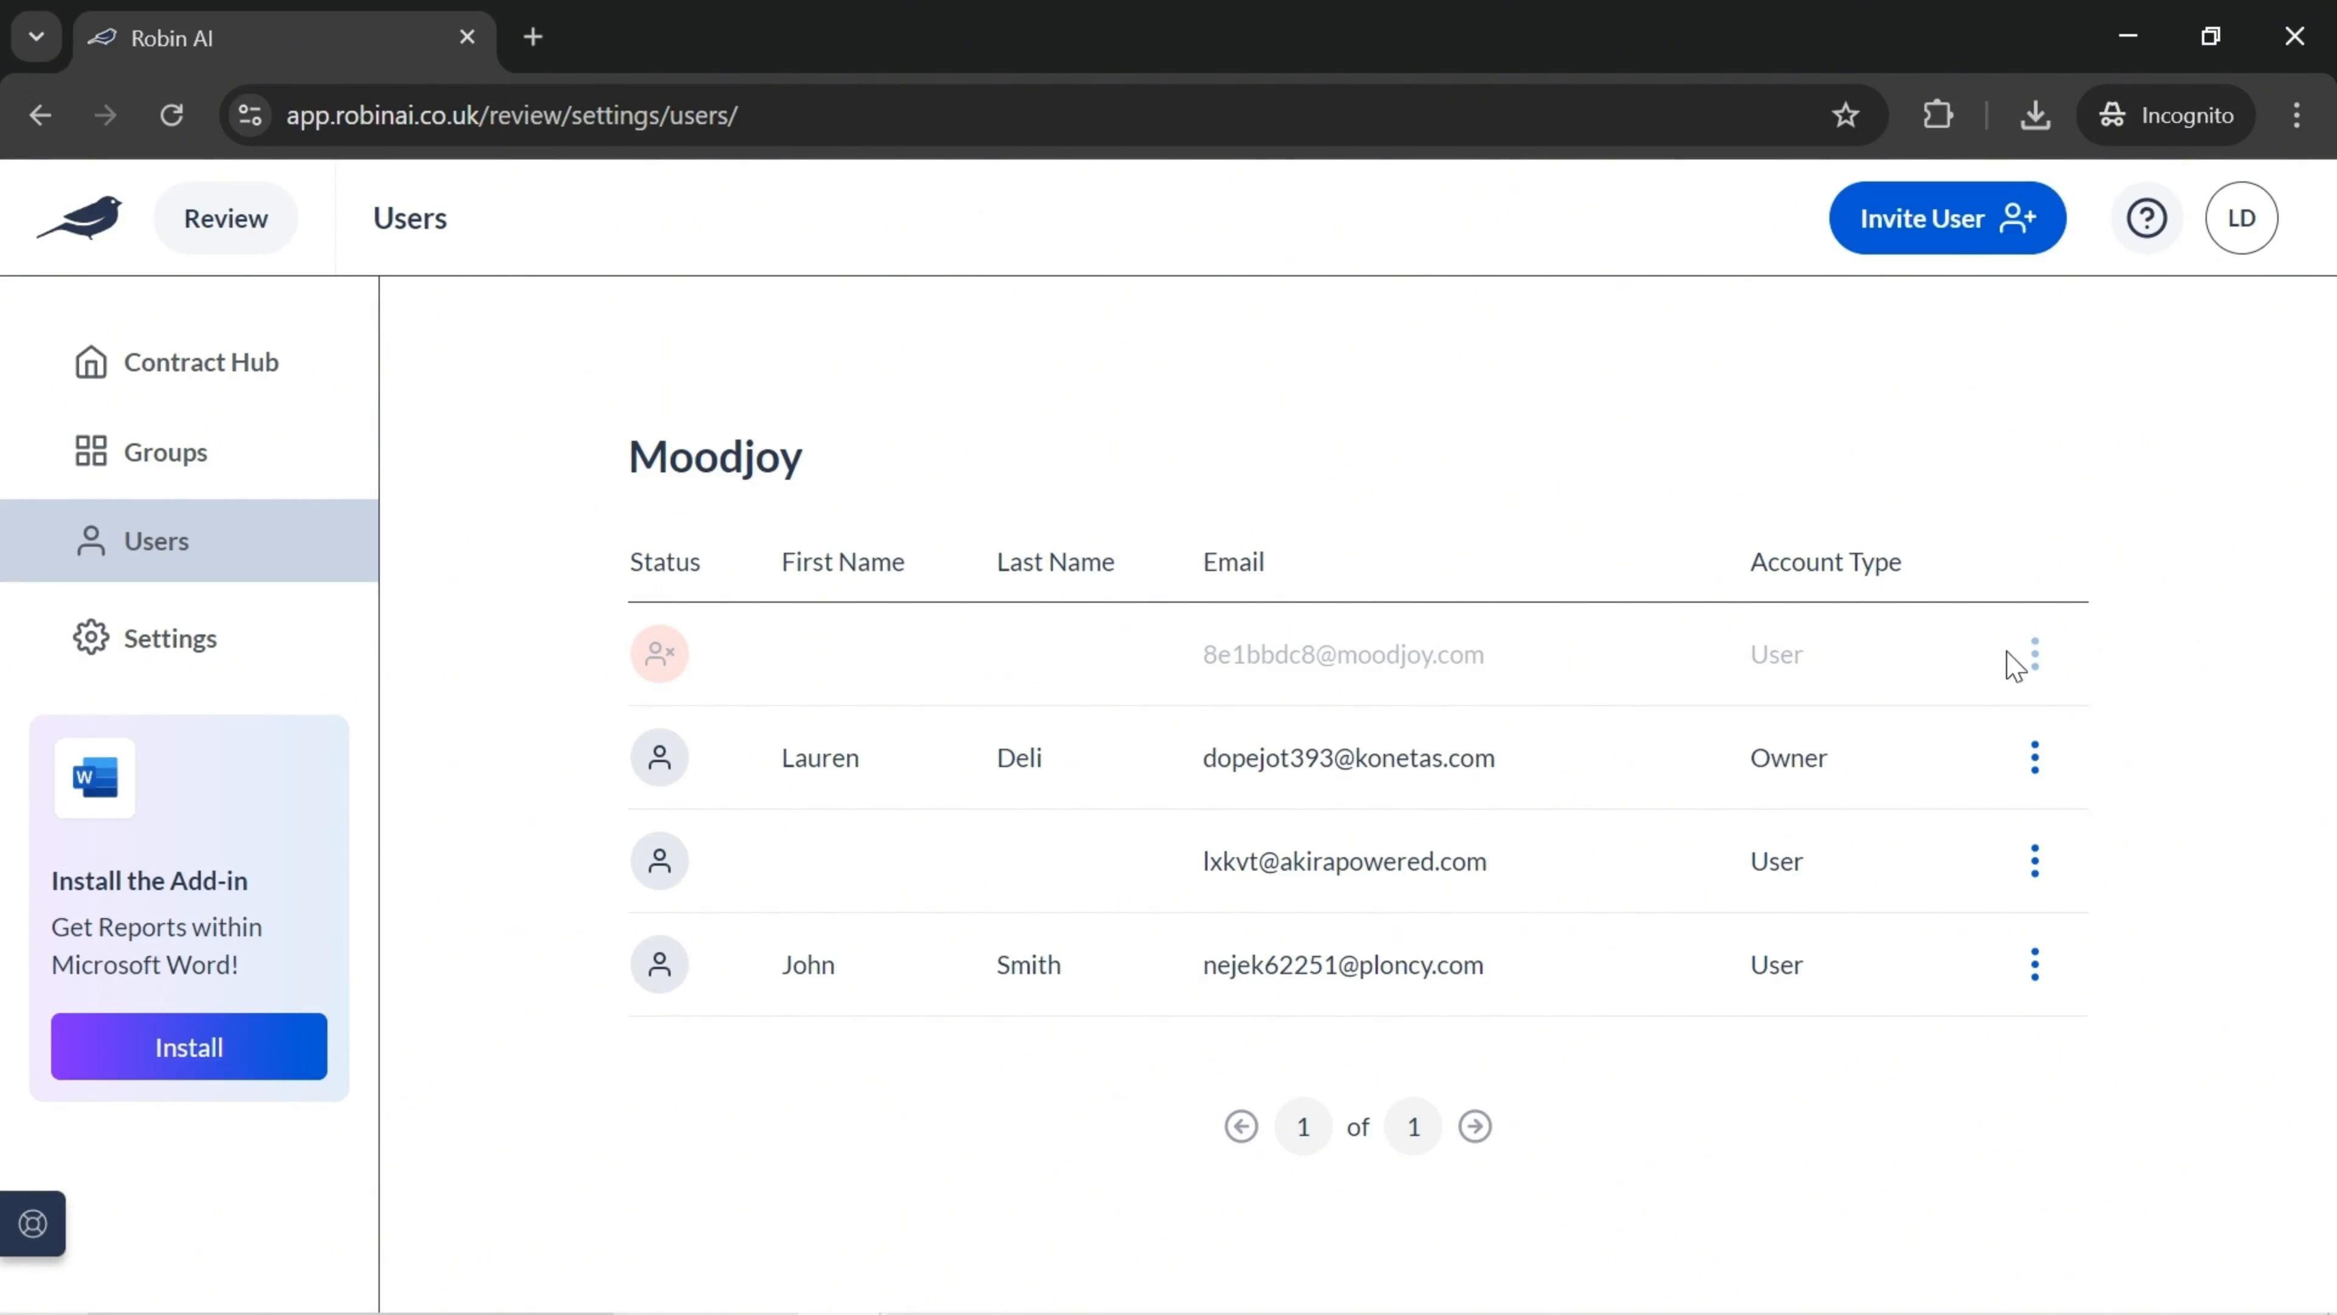Click Install Add-in button

[x=189, y=1047]
